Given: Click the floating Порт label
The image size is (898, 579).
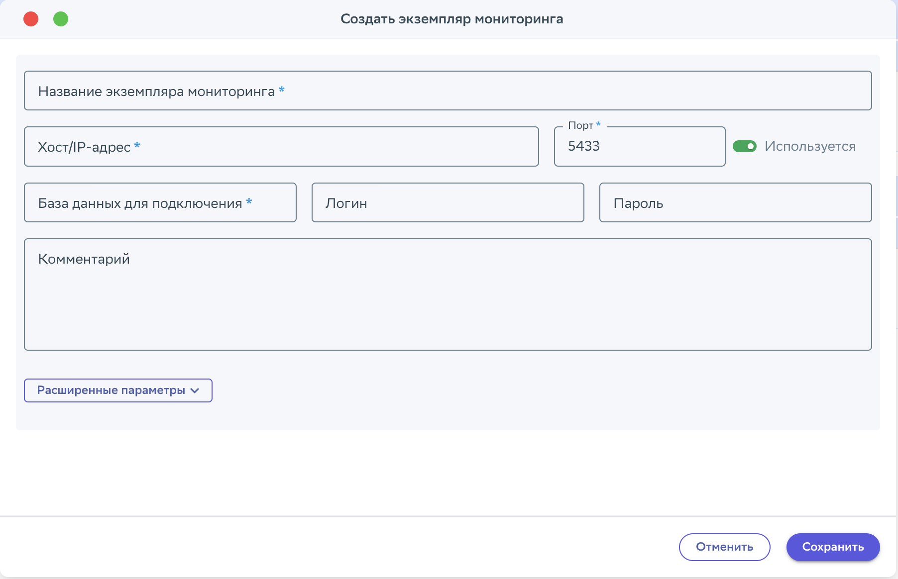Looking at the screenshot, I should 580,125.
